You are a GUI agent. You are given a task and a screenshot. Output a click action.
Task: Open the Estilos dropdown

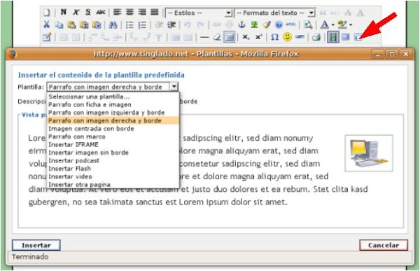(199, 13)
